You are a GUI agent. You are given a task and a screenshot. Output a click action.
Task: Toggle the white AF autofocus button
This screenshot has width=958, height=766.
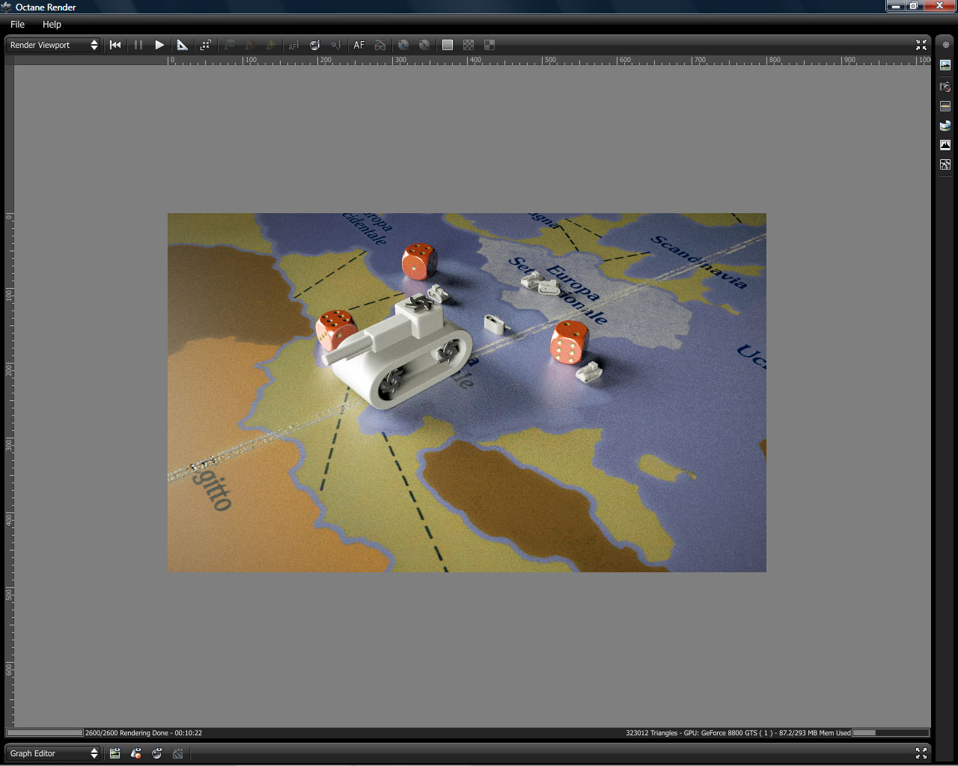359,45
